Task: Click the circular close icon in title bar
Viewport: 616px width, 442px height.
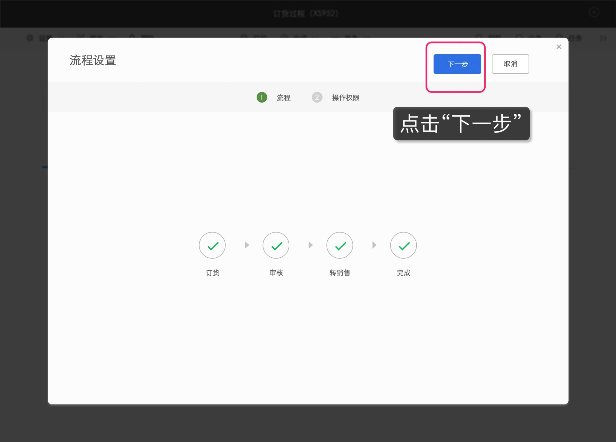Action: 594,12
